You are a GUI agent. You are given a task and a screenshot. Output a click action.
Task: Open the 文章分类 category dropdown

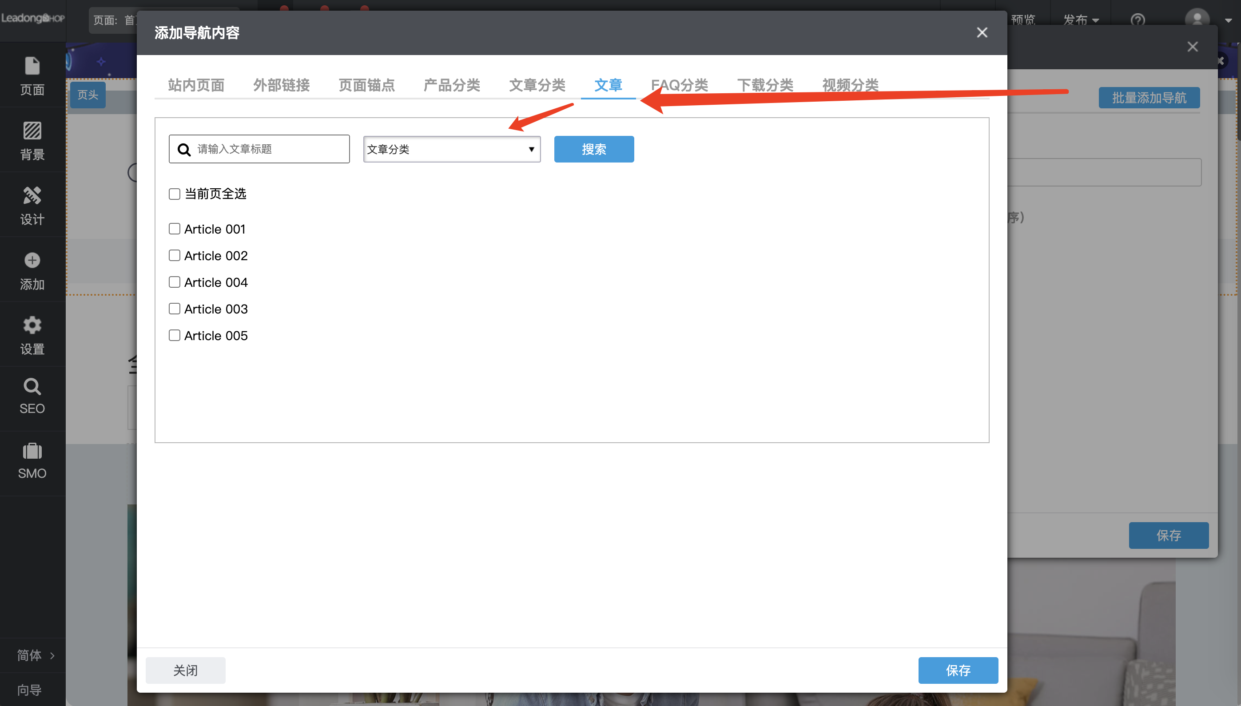point(451,149)
